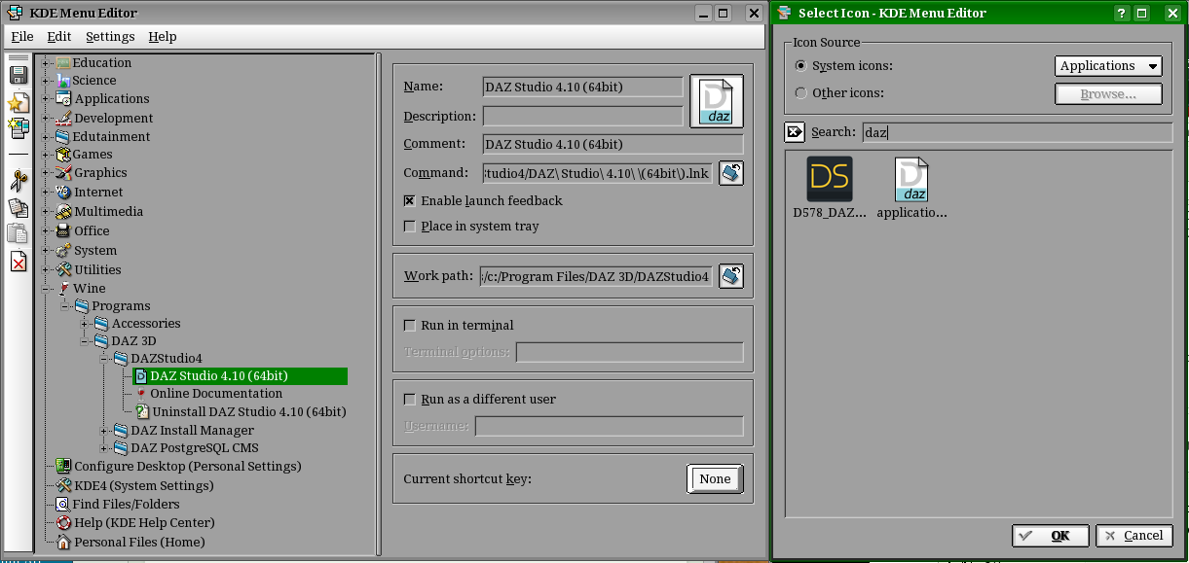This screenshot has height=563, width=1189.
Task: Click the Comment input field
Action: point(613,144)
